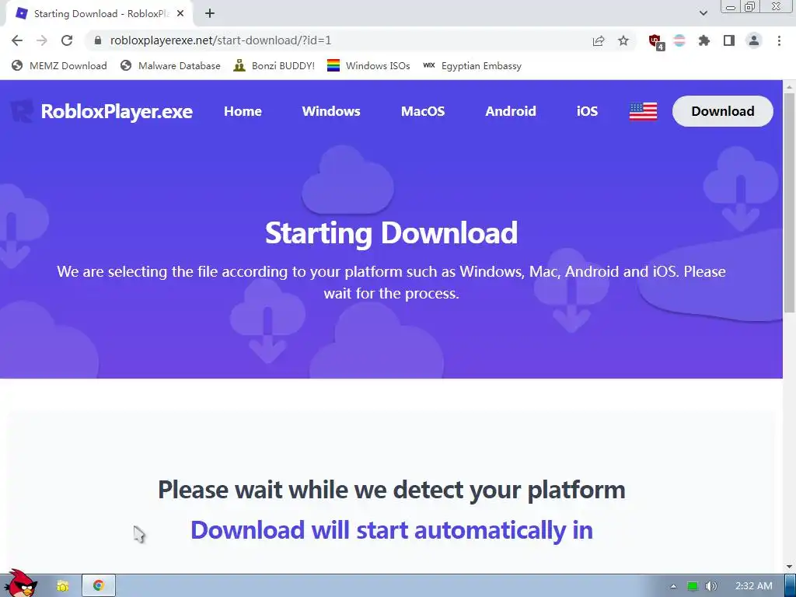The height and width of the screenshot is (597, 796).
Task: Open the yellow taskbar folder icon
Action: click(62, 586)
